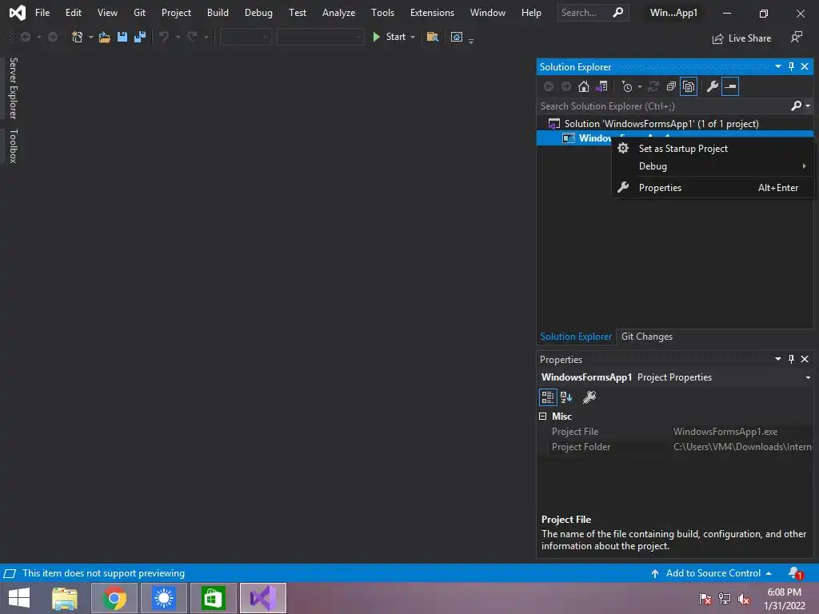Open the Git menu
Image resolution: width=819 pixels, height=614 pixels.
tap(139, 13)
